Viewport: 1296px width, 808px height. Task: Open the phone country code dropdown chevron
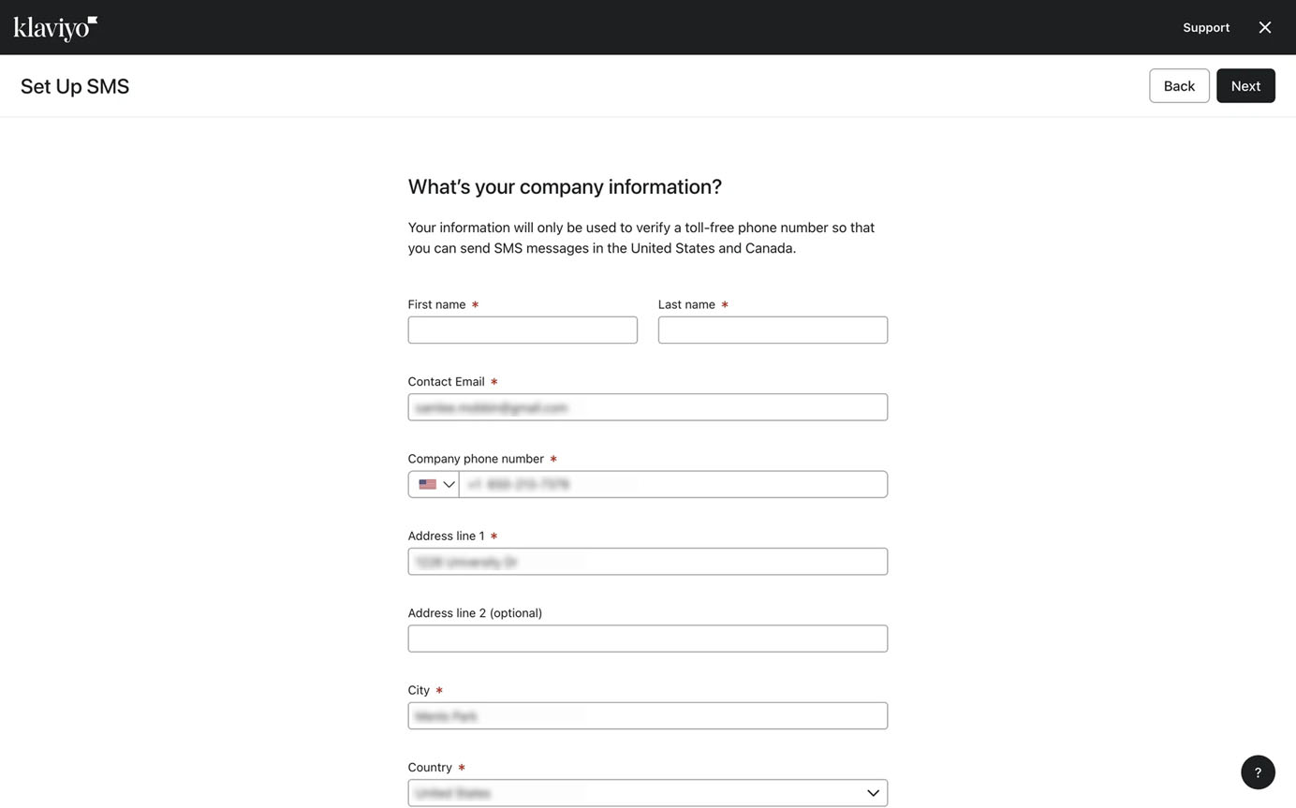(448, 484)
